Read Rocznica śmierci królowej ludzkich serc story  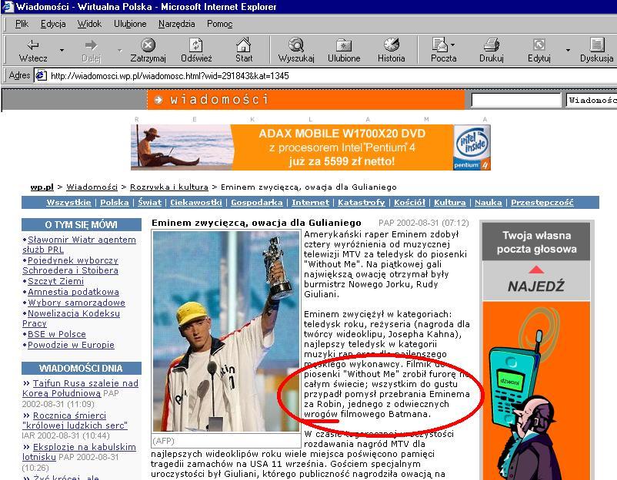[x=75, y=420]
